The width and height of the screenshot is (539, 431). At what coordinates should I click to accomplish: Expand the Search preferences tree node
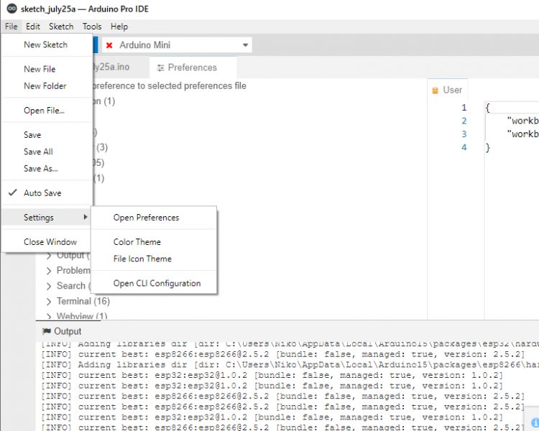pos(49,286)
